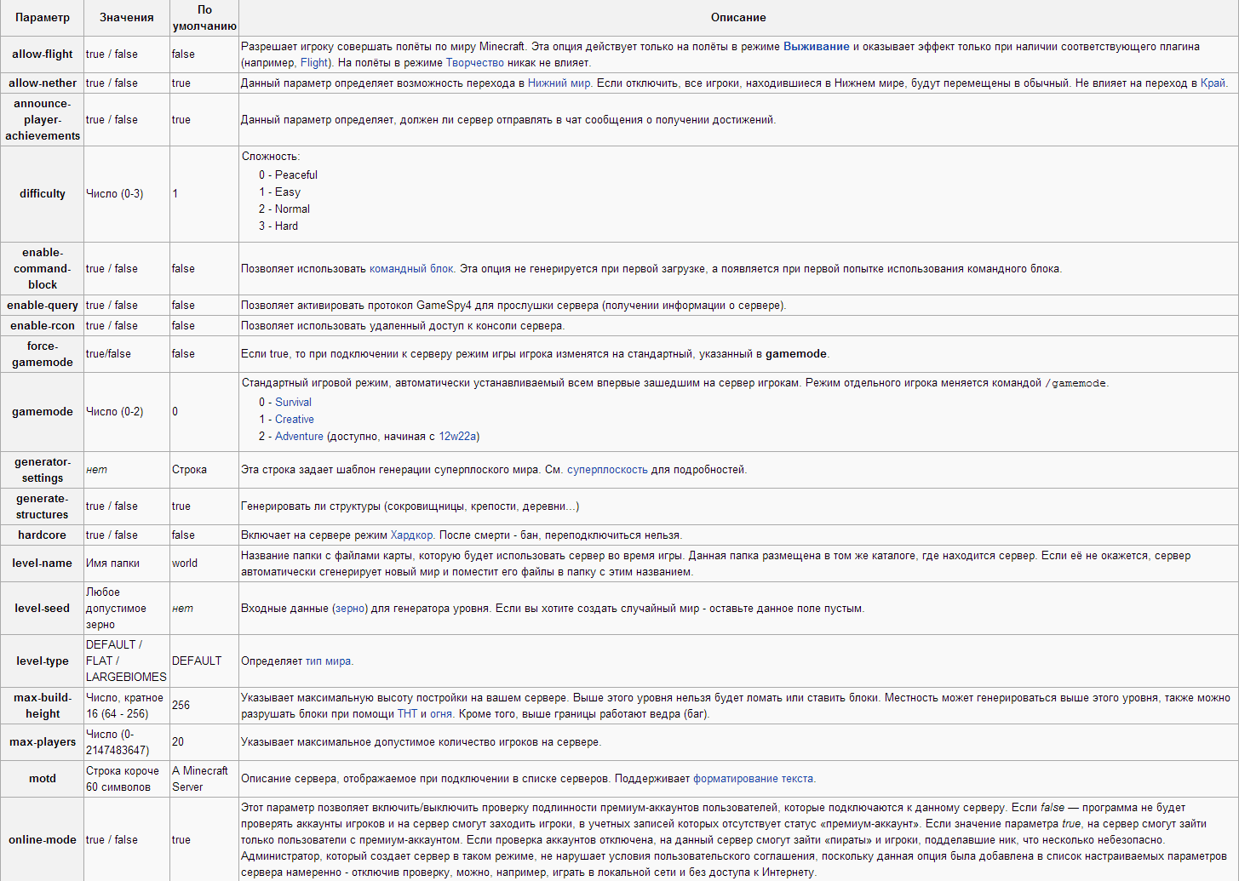Select the generate-structures parameter cell
Viewport: 1239px width, 881px height.
tap(43, 506)
